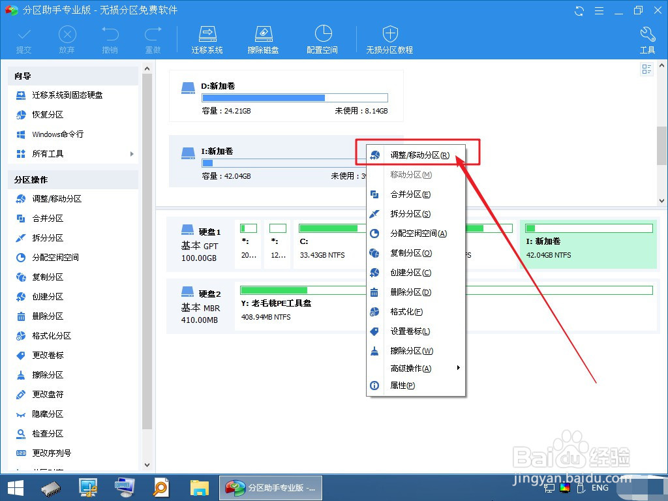This screenshot has width=668, height=501.
Task: Choose 调整/移动分区(R) from the context menu
Action: (416, 155)
